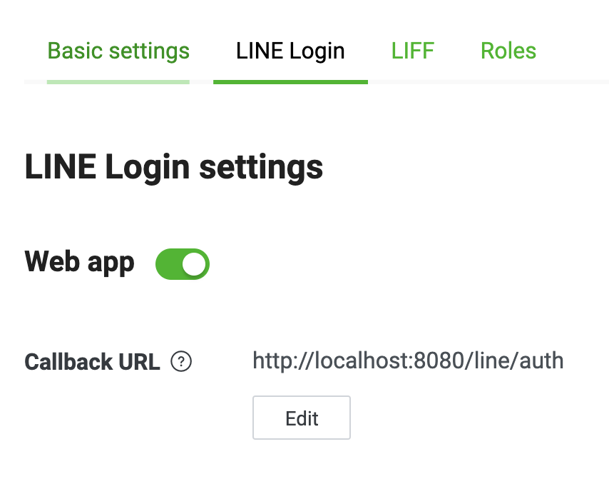Click the http://localhost:8080/line/auth callback URL text
The height and width of the screenshot is (494, 609).
point(408,361)
